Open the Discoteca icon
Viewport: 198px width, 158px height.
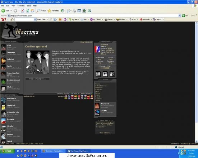[4, 100]
